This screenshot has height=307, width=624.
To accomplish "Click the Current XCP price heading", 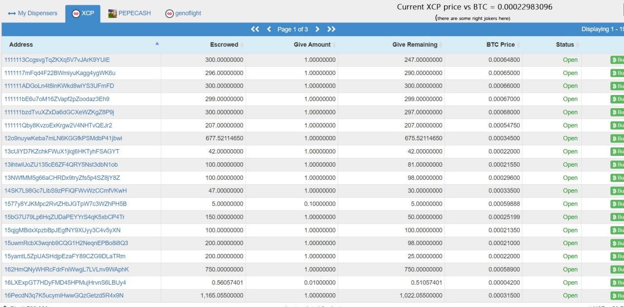I will [474, 7].
